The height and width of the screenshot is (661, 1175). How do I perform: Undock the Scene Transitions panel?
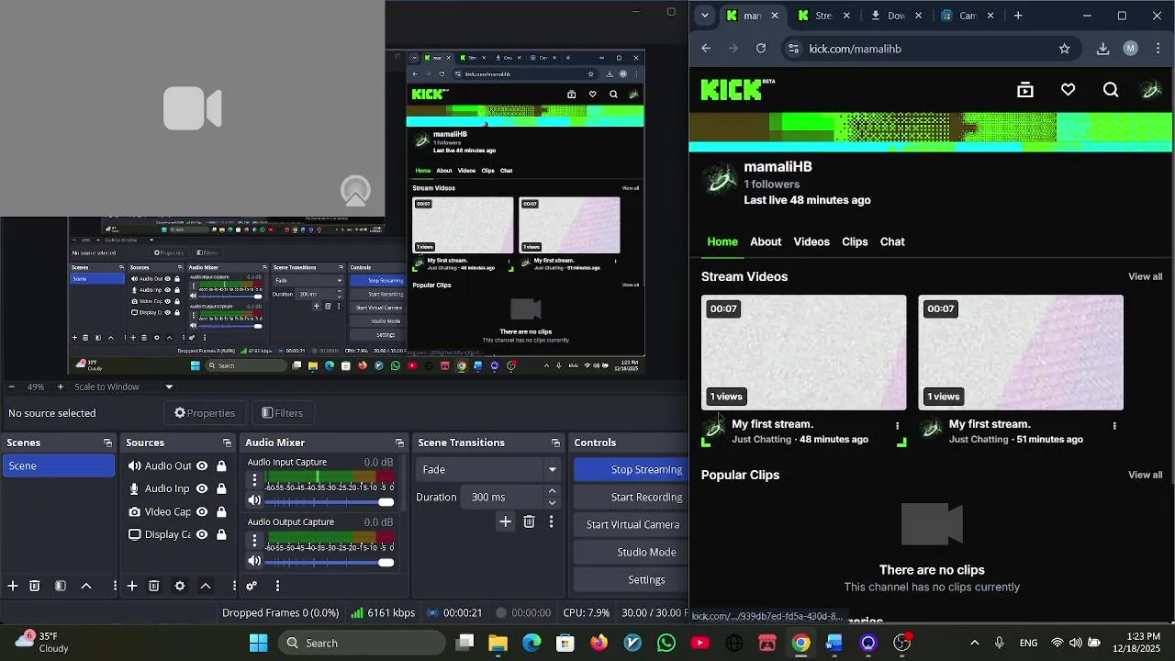click(555, 443)
